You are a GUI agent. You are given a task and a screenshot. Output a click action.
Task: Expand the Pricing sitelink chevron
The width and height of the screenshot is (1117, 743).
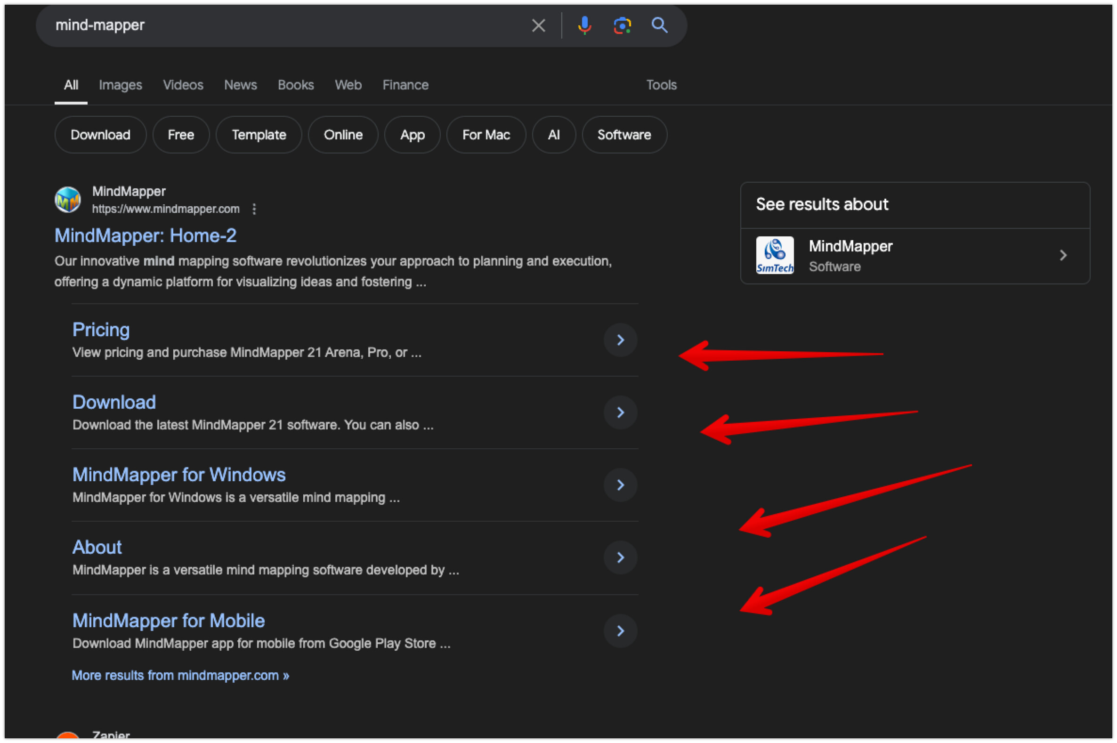click(x=620, y=340)
